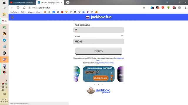Open the browser main menu lines icon
The width and height of the screenshot is (188, 105).
point(167,2)
